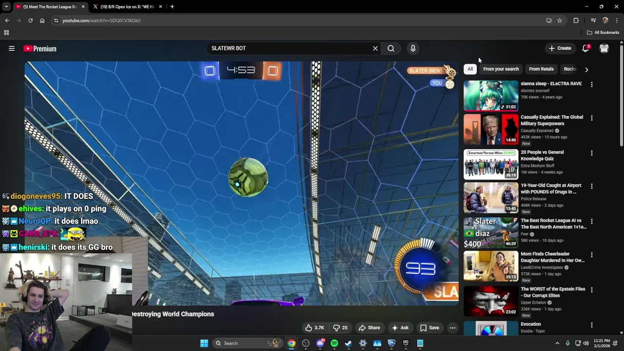Go to the YouTube Premium home logo
Screen dimensions: 624x351
(x=40, y=48)
